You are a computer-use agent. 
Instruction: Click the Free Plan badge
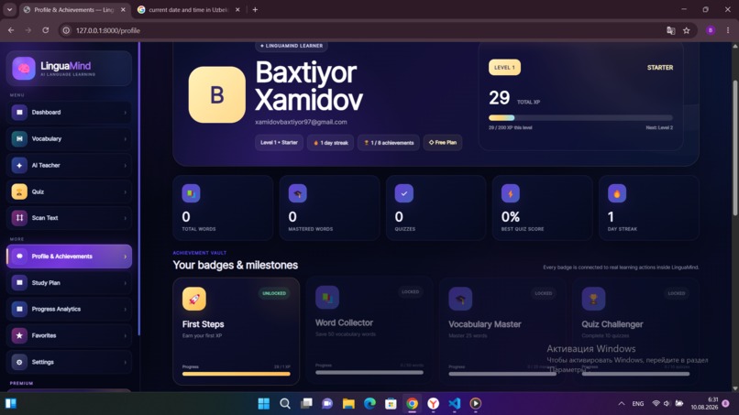pyautogui.click(x=443, y=142)
